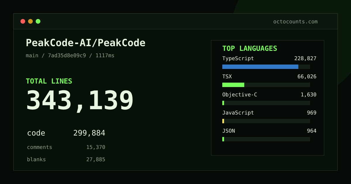Click the TOP LANGUAGES heading

tap(250, 48)
